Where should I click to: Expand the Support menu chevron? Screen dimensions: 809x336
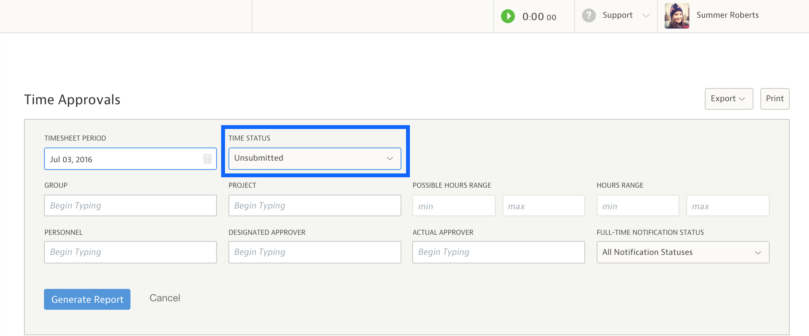point(646,16)
